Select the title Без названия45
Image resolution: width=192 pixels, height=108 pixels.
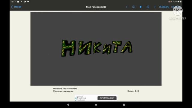point(70,88)
